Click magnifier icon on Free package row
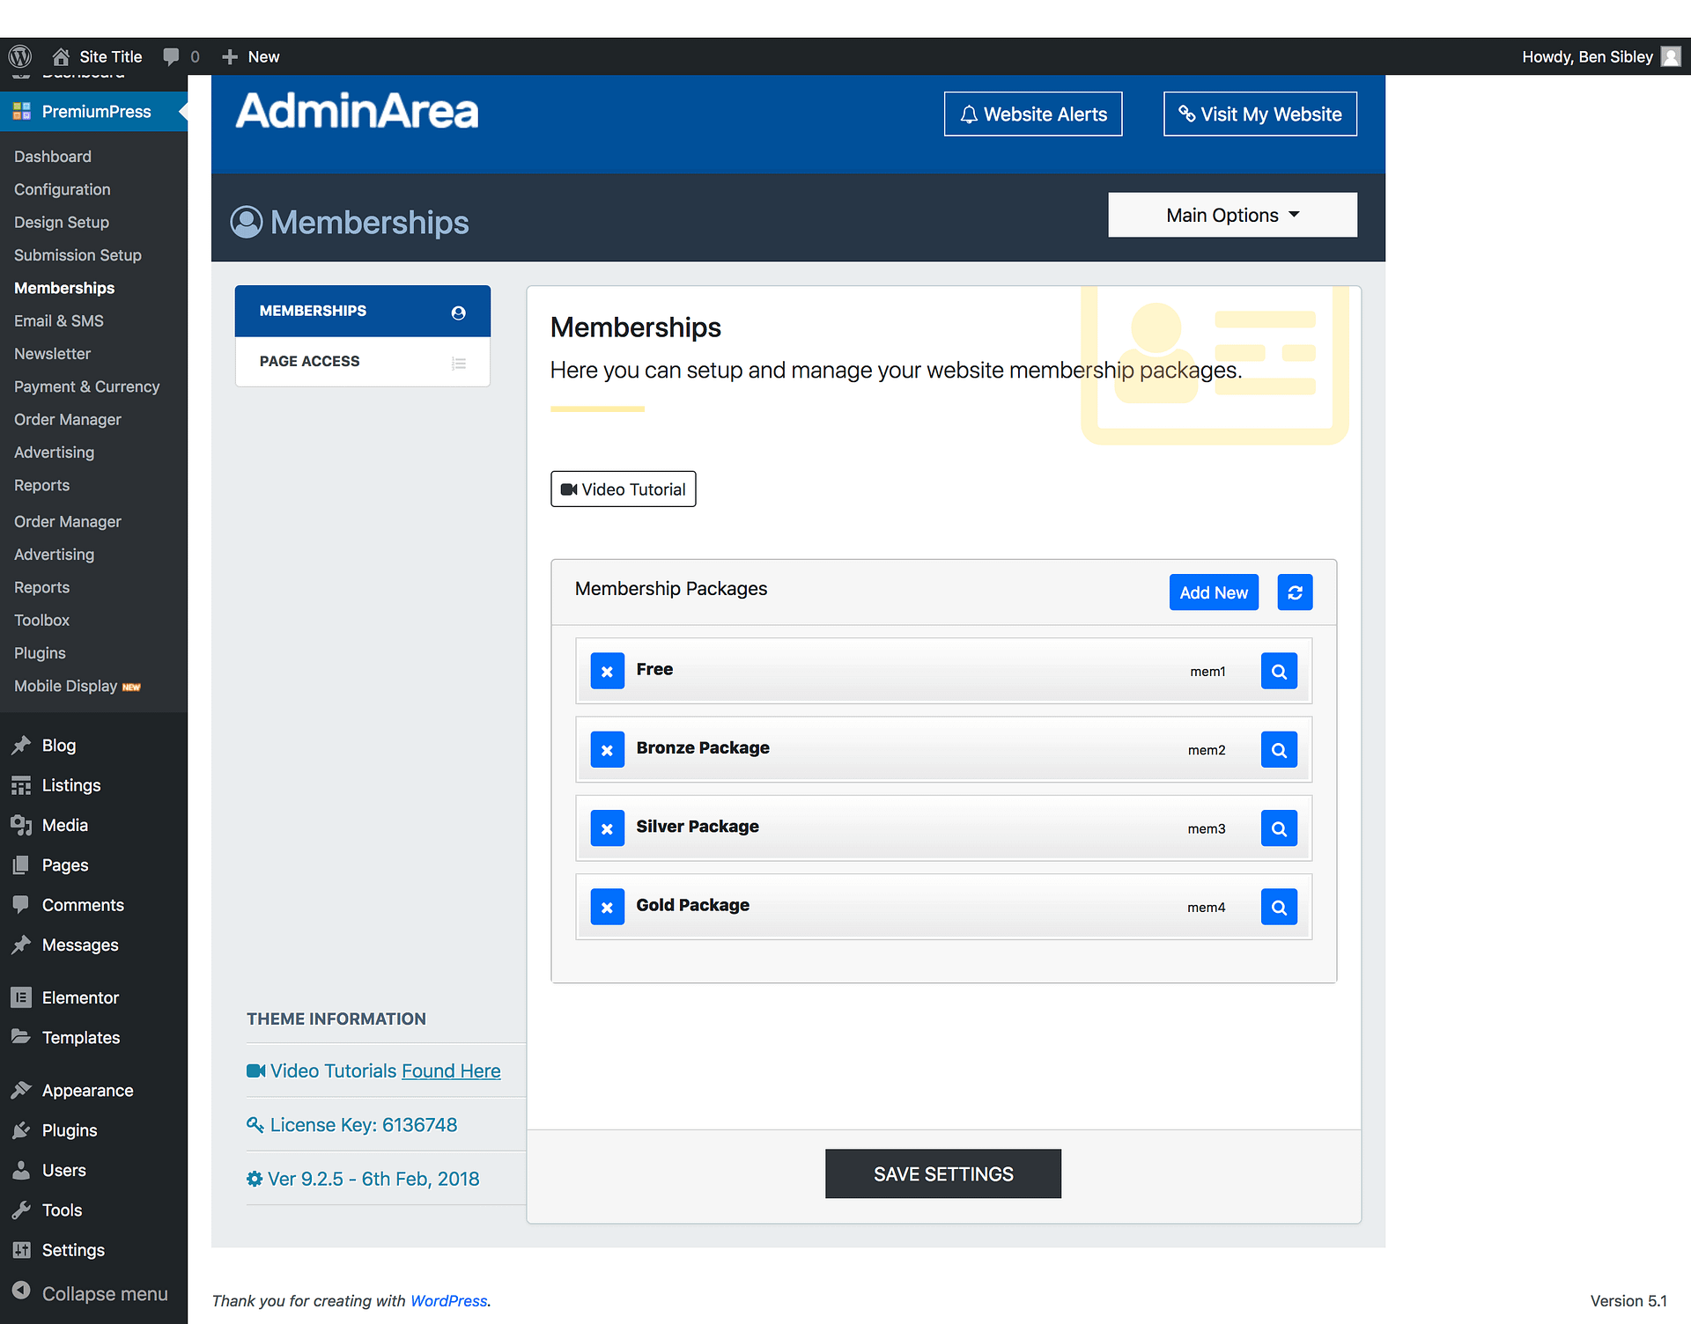The height and width of the screenshot is (1324, 1691). [x=1279, y=671]
